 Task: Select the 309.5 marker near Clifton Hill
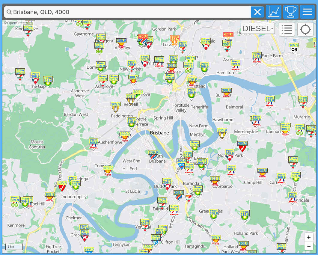(156, 240)
